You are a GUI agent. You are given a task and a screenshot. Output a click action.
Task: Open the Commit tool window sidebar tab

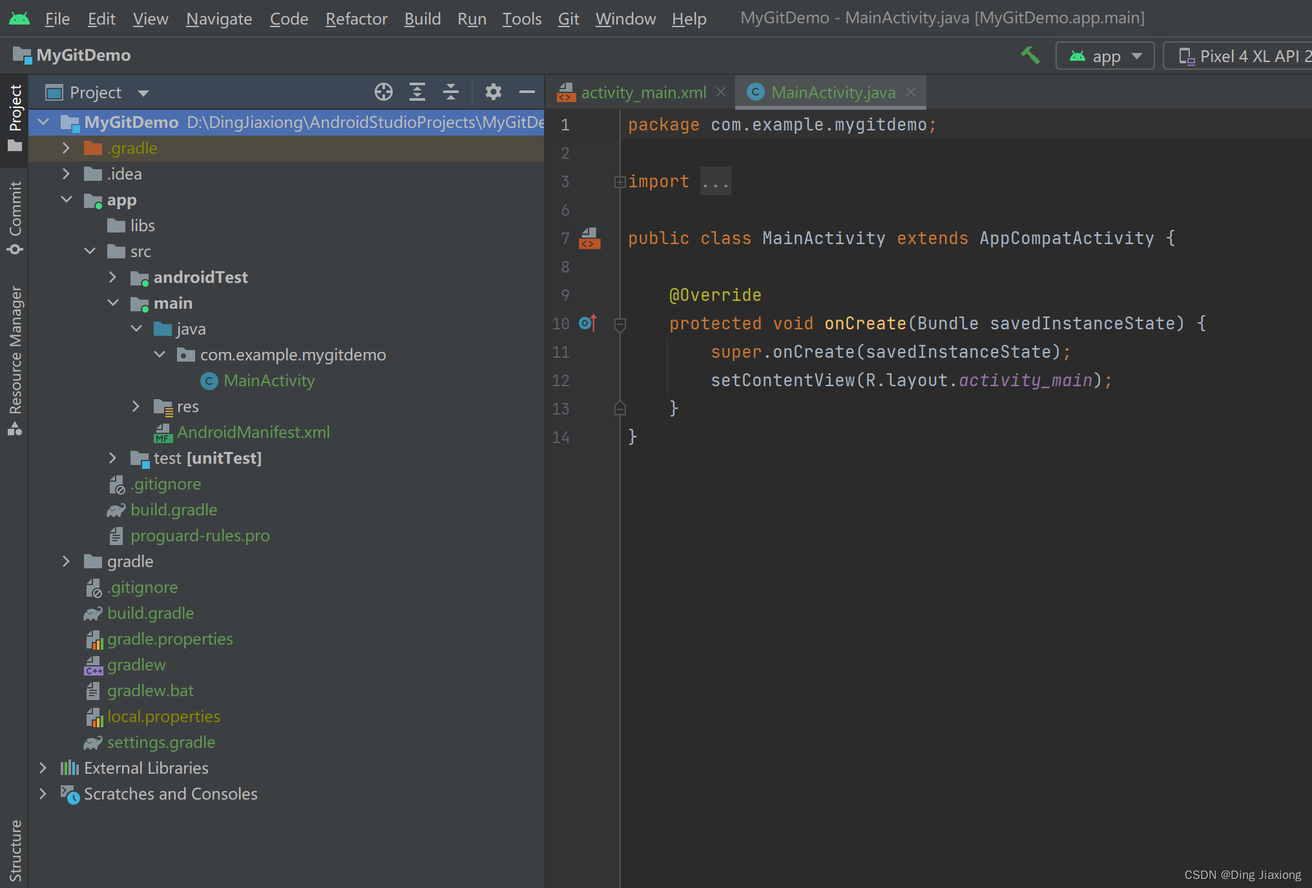point(14,218)
